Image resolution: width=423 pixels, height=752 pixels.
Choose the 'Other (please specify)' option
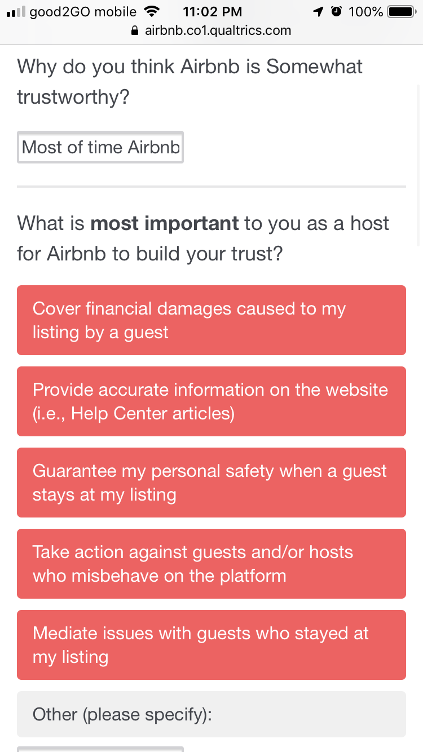[211, 714]
